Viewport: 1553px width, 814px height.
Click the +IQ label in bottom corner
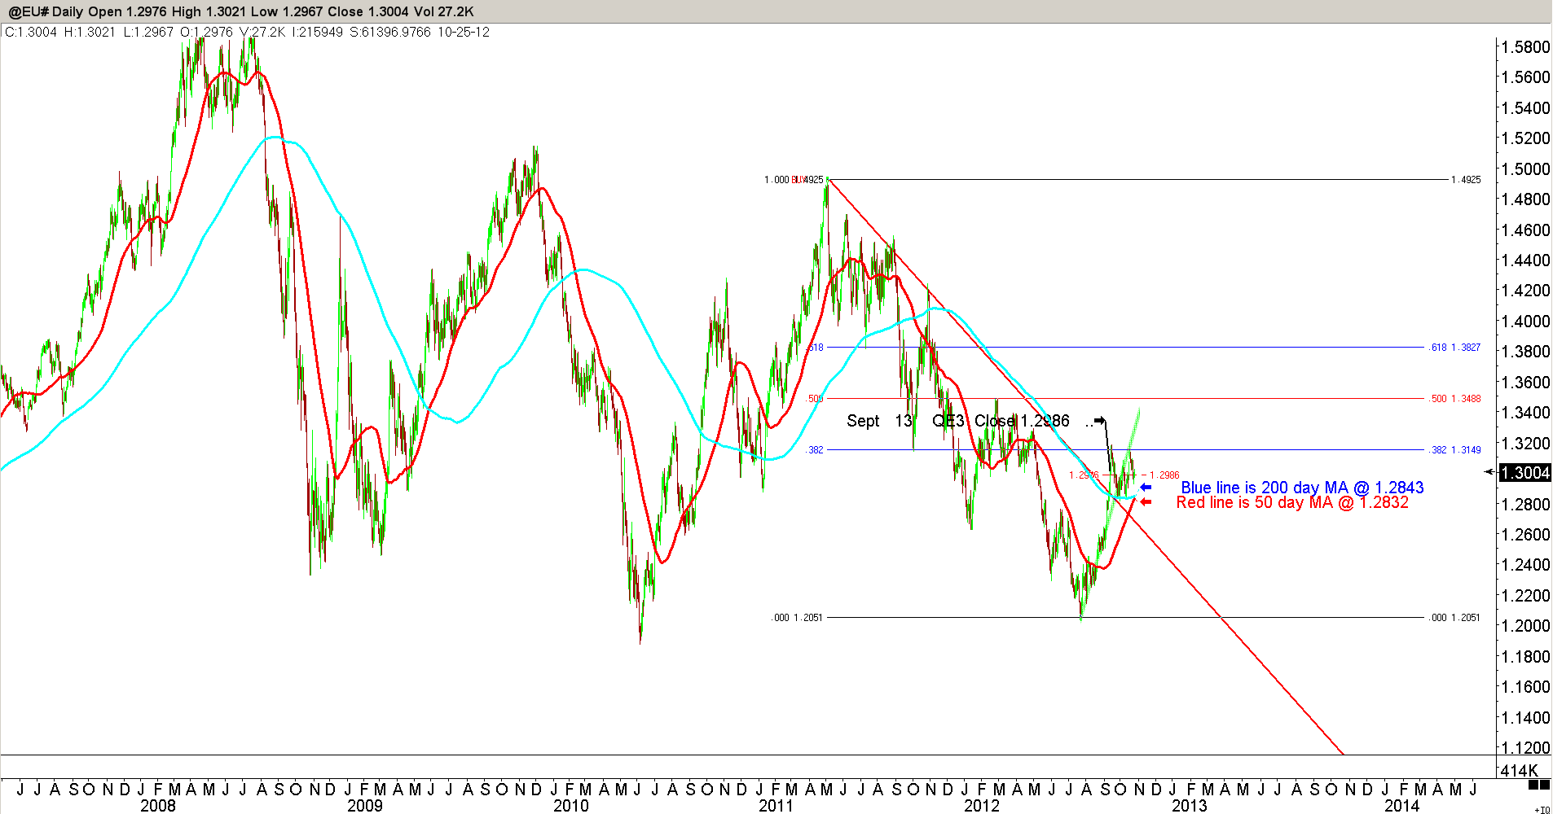point(1542,809)
